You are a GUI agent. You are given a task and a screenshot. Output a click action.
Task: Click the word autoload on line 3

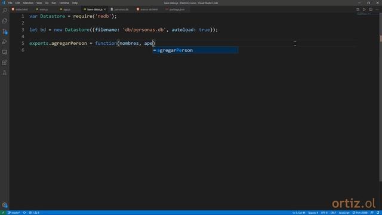[x=183, y=30]
